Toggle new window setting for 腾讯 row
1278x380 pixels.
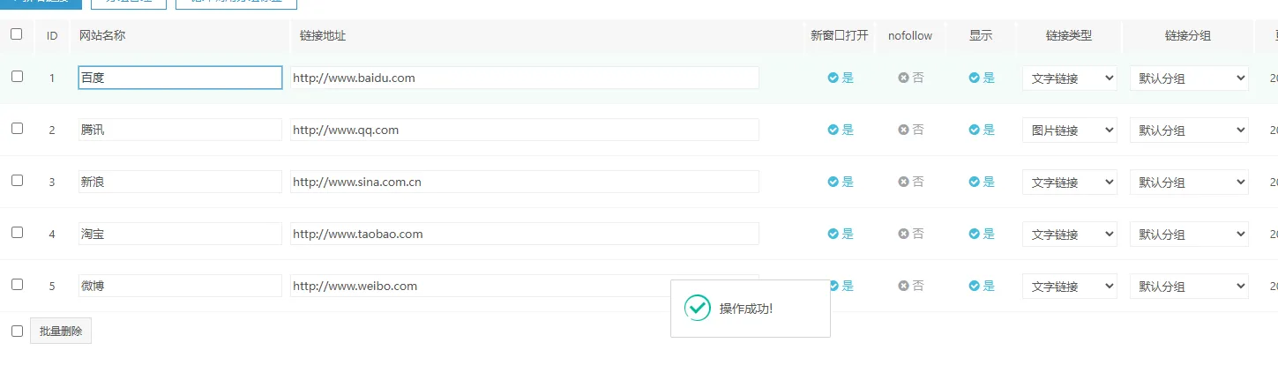click(x=841, y=130)
